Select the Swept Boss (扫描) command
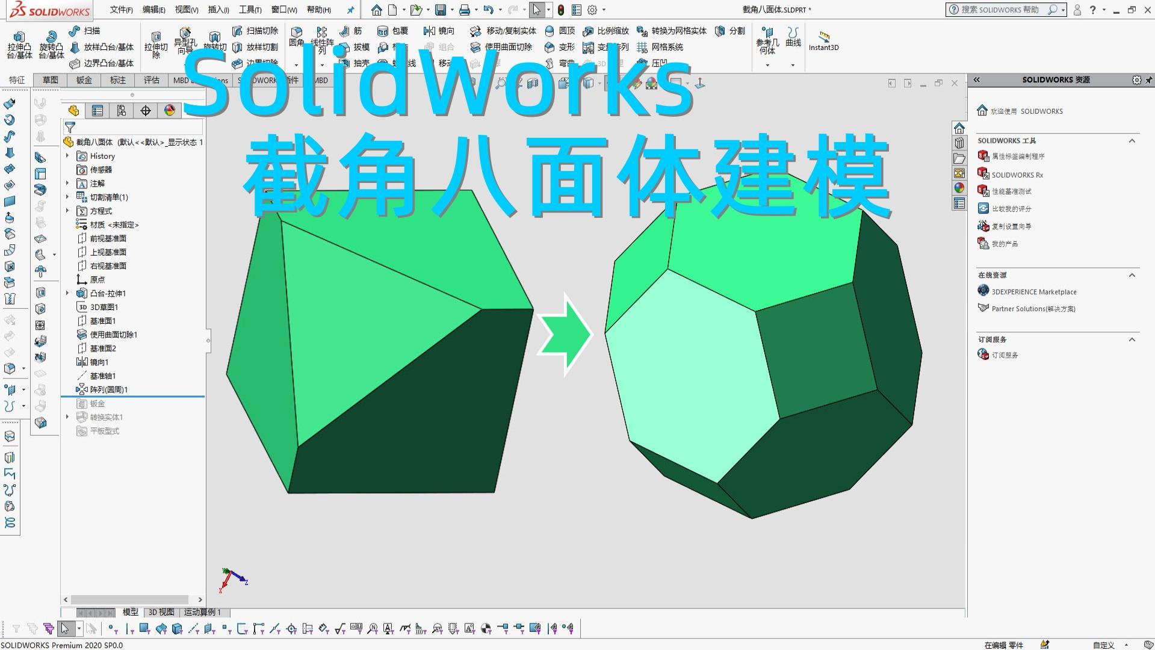The height and width of the screenshot is (650, 1155). (x=85, y=31)
